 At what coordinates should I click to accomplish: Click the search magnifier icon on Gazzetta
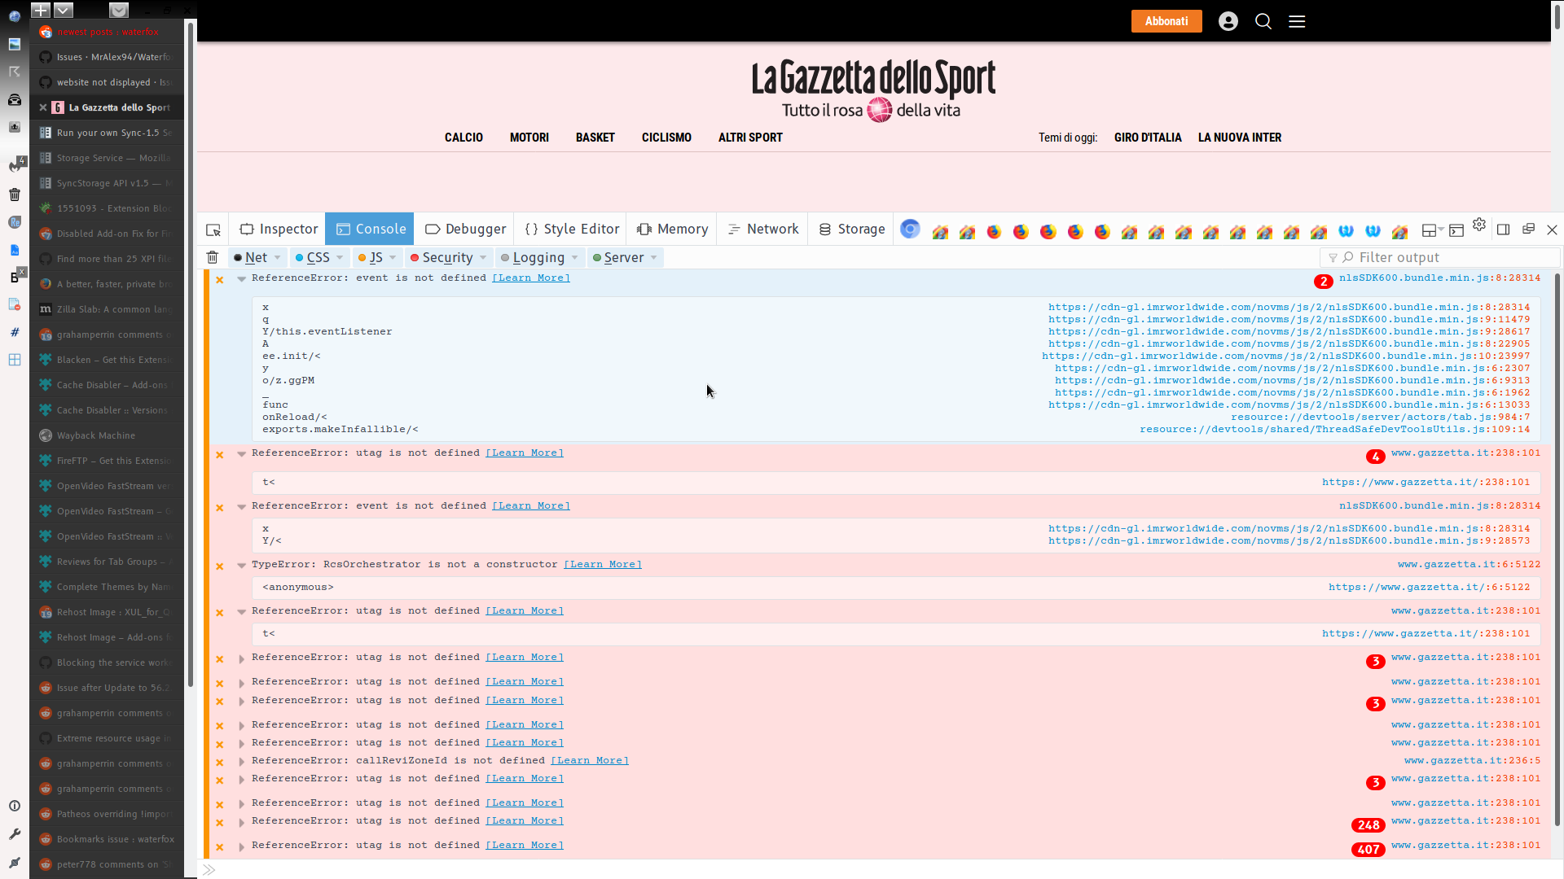1263,21
